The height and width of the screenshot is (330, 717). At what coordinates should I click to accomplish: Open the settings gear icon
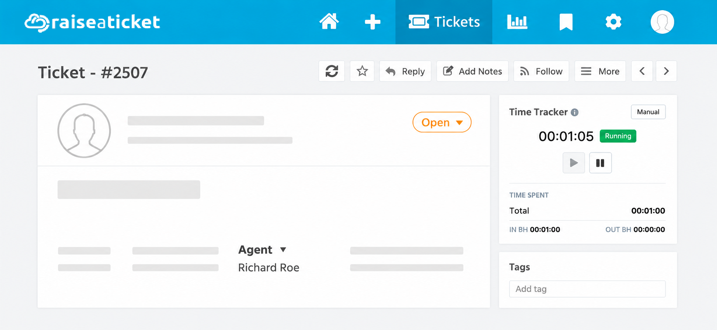[x=613, y=22]
